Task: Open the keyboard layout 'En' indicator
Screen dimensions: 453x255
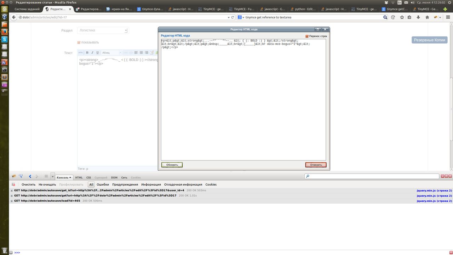Action: point(399,2)
